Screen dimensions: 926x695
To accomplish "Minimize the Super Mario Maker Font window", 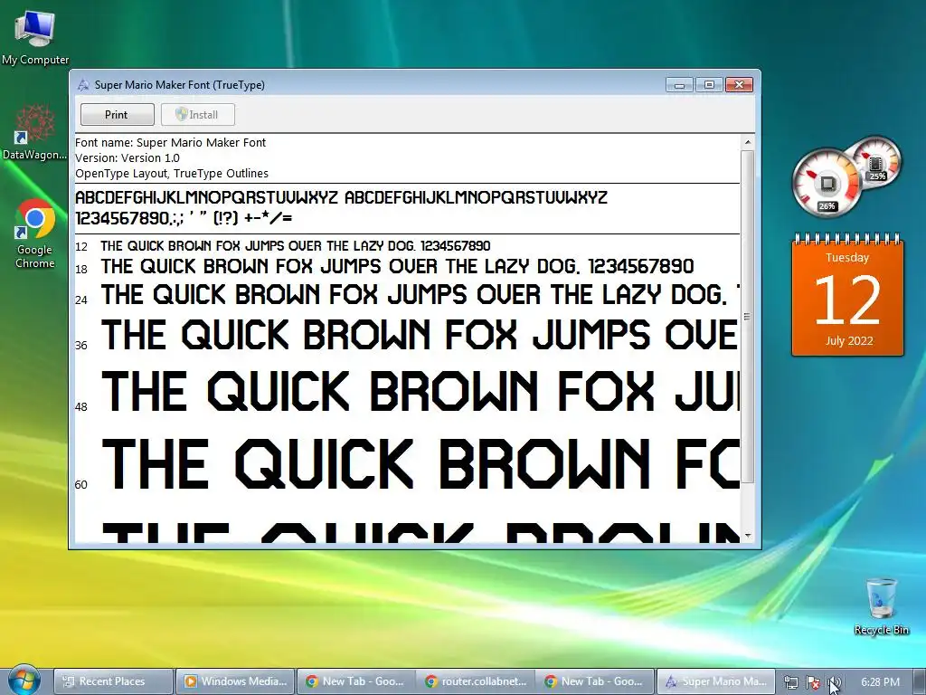I will click(679, 85).
